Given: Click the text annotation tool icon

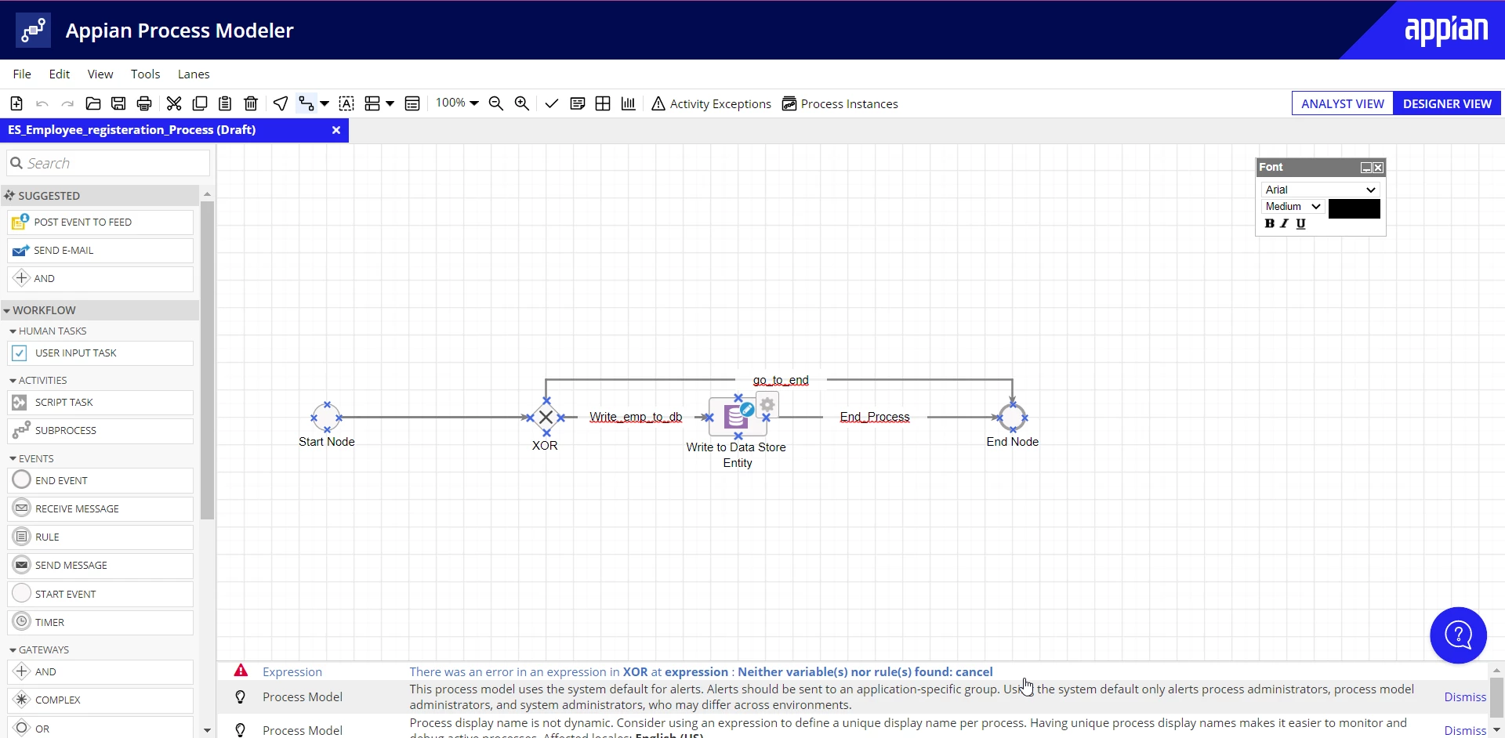Looking at the screenshot, I should click(x=346, y=103).
